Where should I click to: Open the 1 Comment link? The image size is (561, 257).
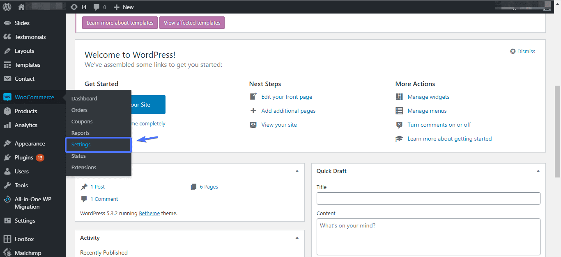click(104, 199)
